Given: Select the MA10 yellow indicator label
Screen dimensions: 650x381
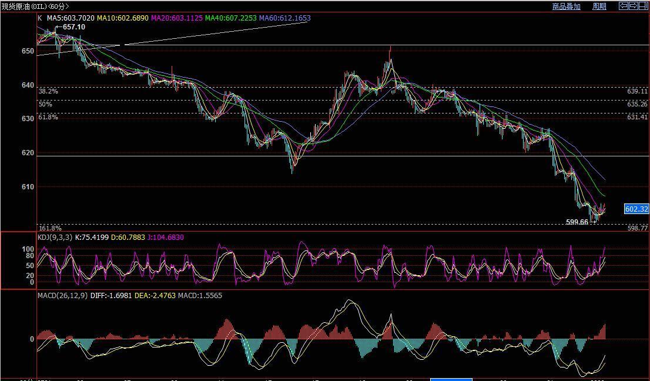Looking at the screenshot, I should (x=122, y=18).
